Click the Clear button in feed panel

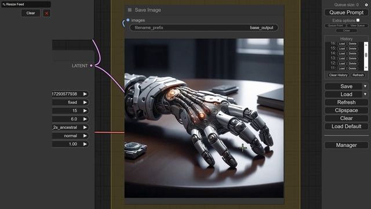31,13
